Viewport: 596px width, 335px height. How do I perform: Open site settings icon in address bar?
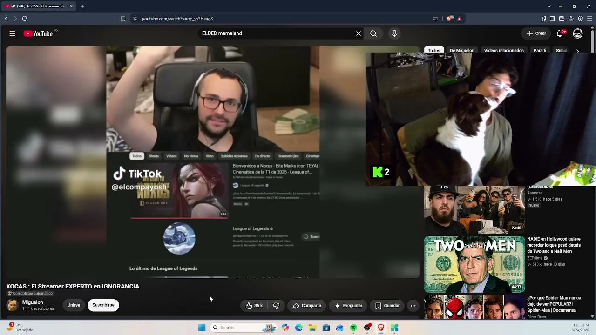click(x=135, y=19)
